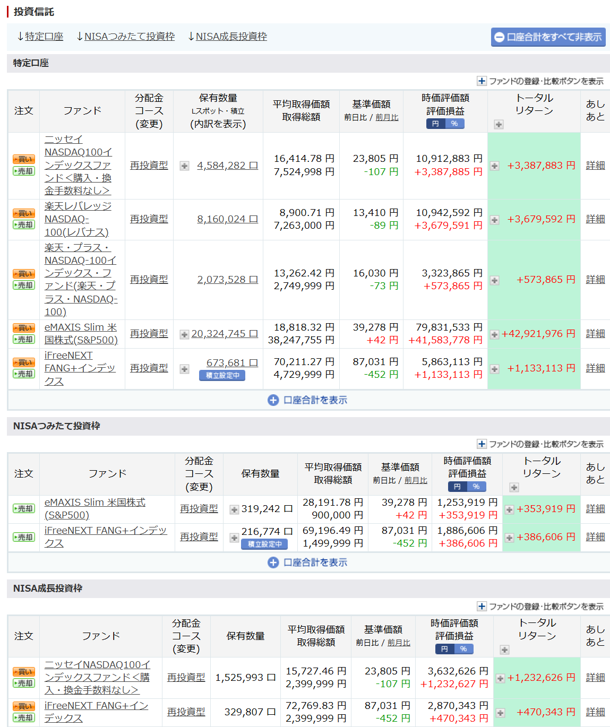Click 口座合計をすべて非表示 button
Viewport: 610px width, 727px height.
click(x=548, y=37)
